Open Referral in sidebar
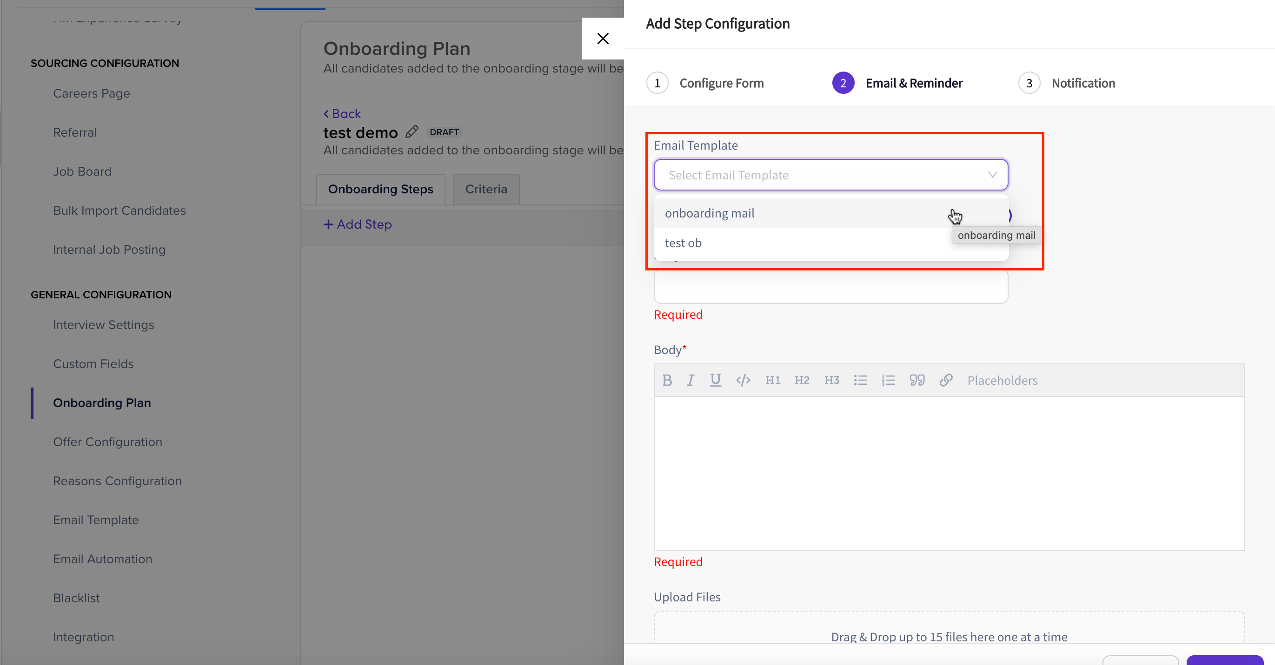Image resolution: width=1275 pixels, height=665 pixels. (x=75, y=132)
